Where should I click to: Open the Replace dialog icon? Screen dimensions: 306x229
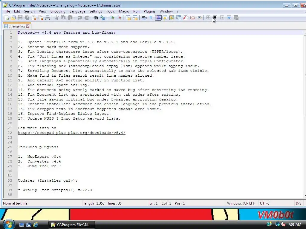click(103, 18)
